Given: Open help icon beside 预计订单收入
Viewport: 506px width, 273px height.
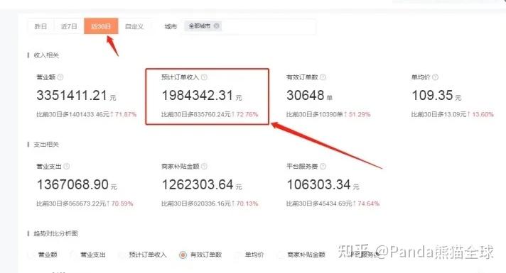Looking at the screenshot, I should pos(204,77).
